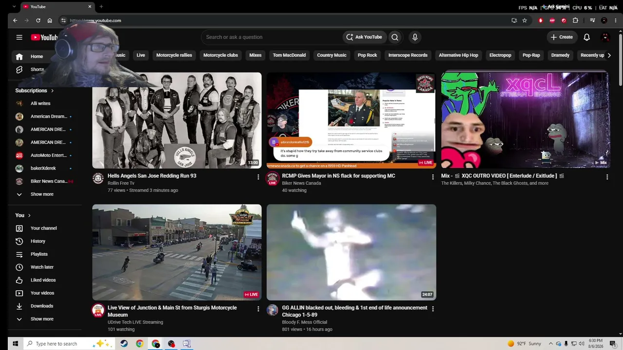Click the page vertical scrollbar thumb
623x350 pixels.
click(x=620, y=59)
